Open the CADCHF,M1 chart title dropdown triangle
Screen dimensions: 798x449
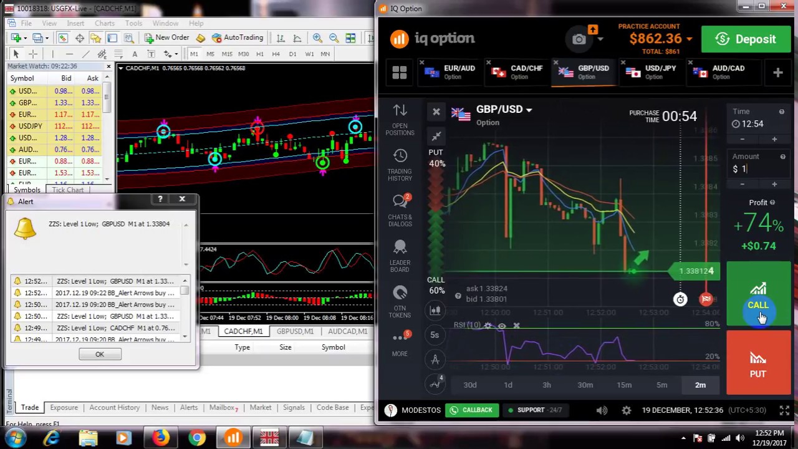click(122, 68)
